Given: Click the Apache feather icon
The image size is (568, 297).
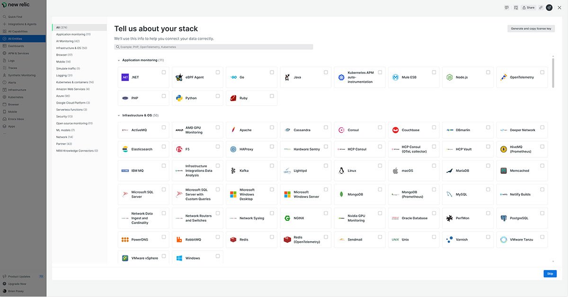Looking at the screenshot, I should [x=233, y=130].
